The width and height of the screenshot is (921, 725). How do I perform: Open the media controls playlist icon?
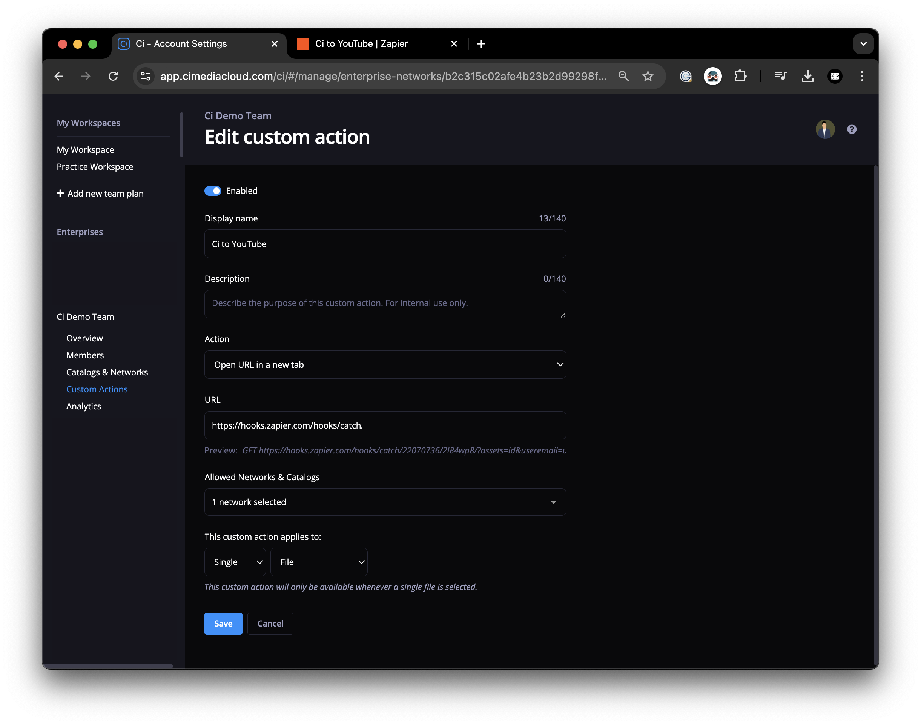[780, 77]
